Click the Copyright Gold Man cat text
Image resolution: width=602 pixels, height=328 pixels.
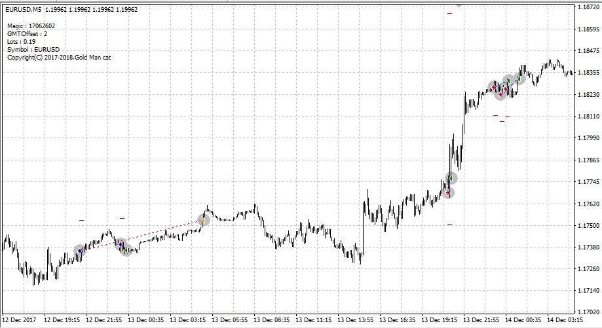(59, 58)
